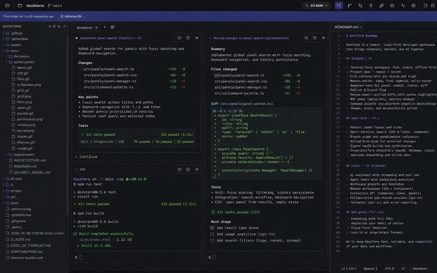The width and height of the screenshot is (437, 273).
Task: Split Review changes panel vertically
Action: tap(306, 38)
